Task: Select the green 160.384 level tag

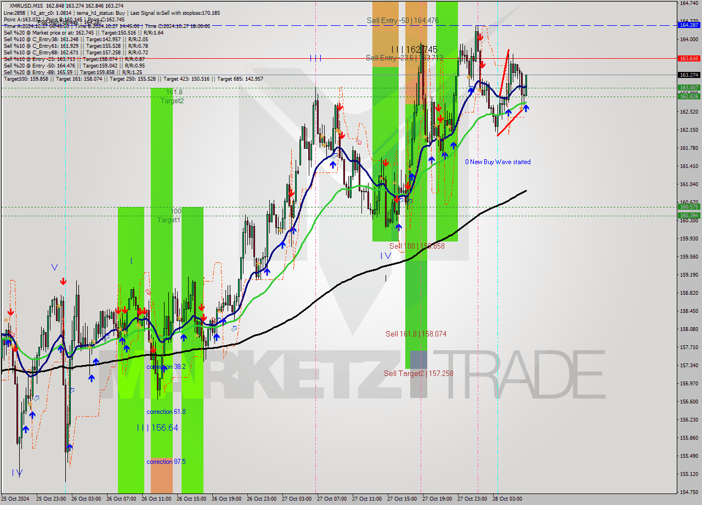Action: pyautogui.click(x=689, y=216)
